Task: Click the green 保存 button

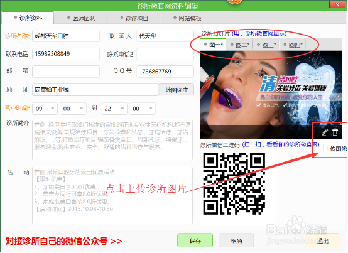Action: coord(195,240)
